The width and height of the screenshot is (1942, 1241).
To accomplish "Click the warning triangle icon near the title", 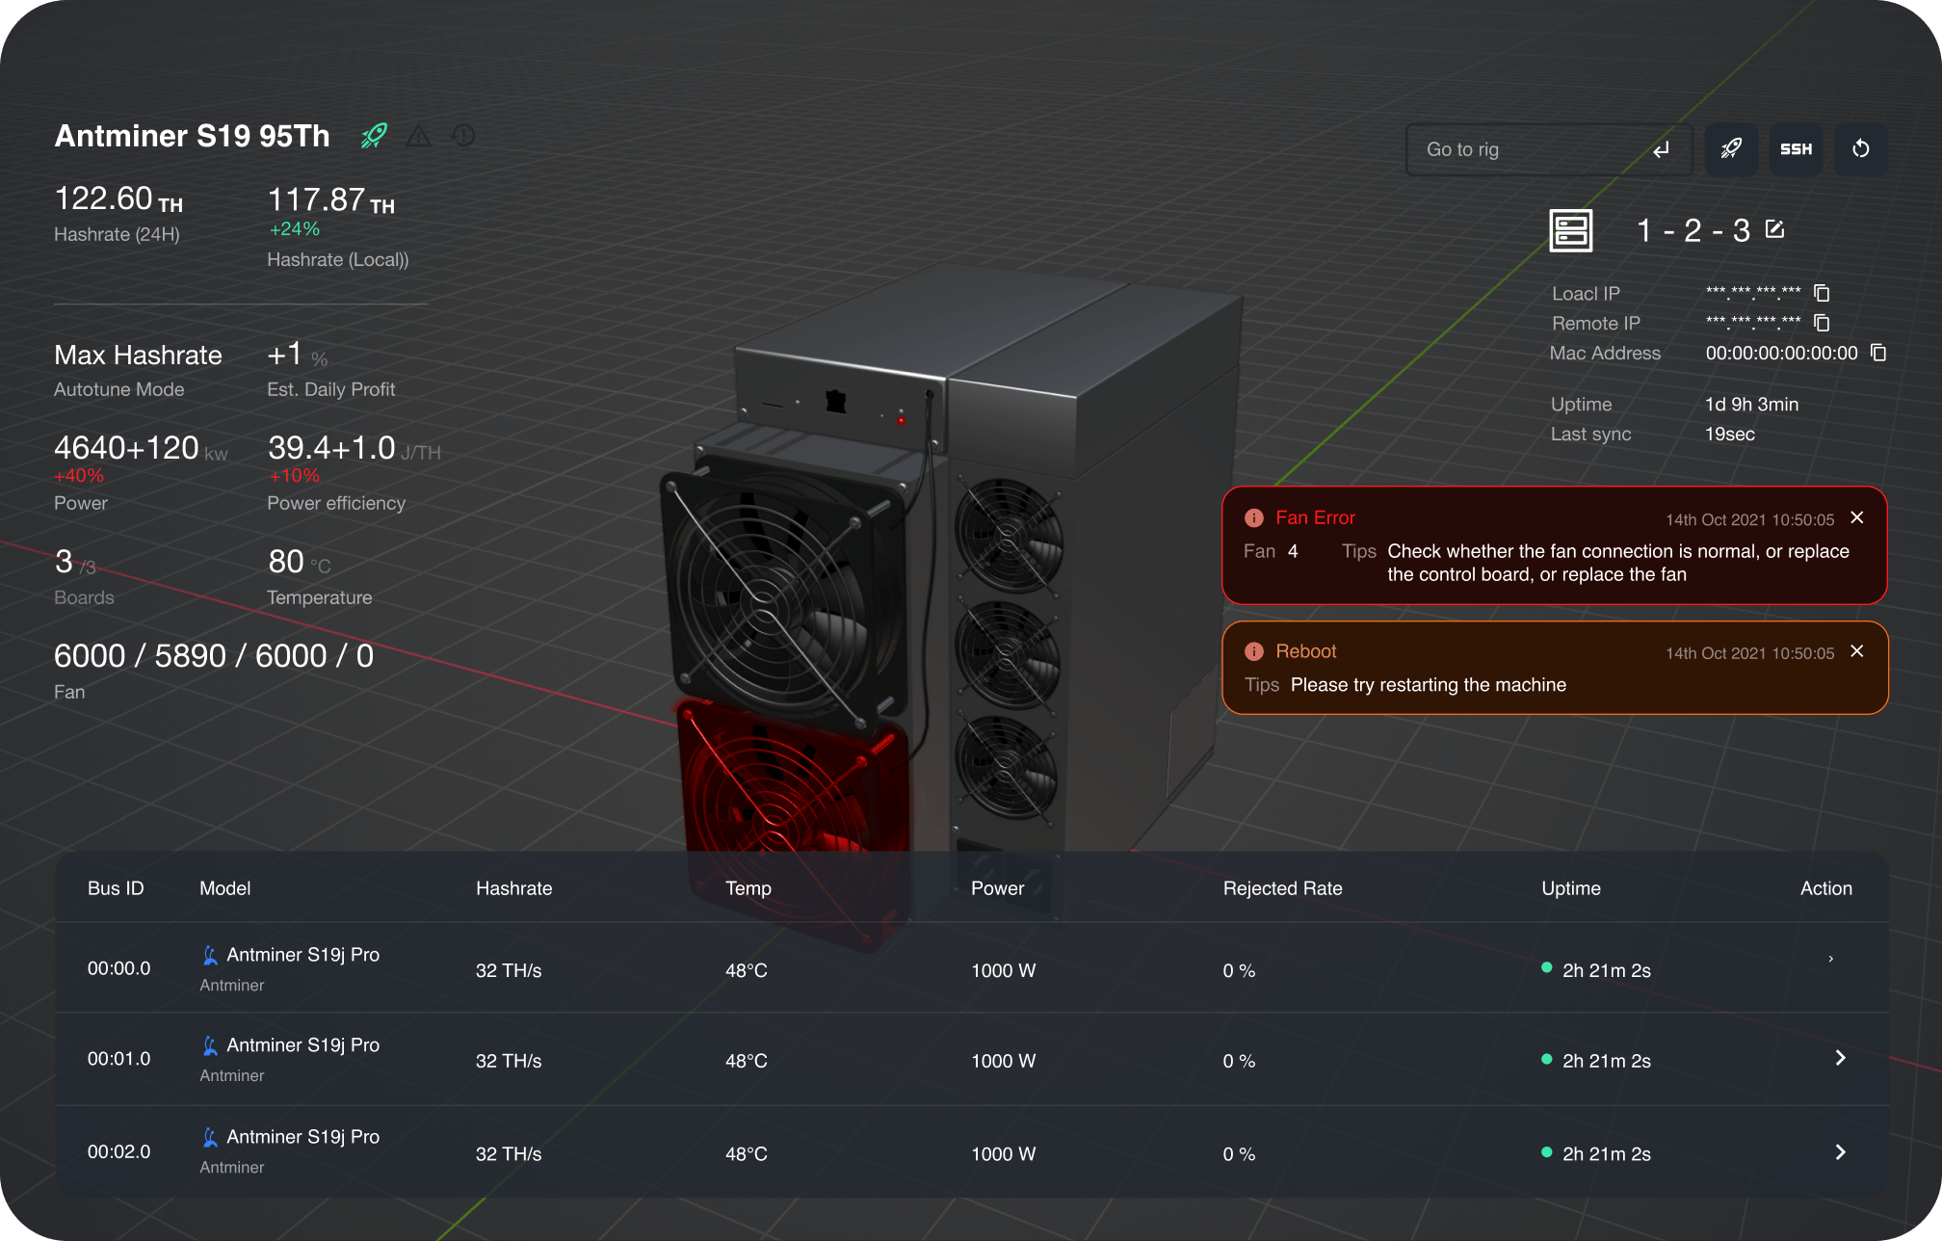I will (418, 136).
